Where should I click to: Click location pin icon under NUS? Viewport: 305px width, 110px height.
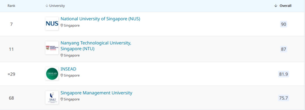(x=62, y=25)
